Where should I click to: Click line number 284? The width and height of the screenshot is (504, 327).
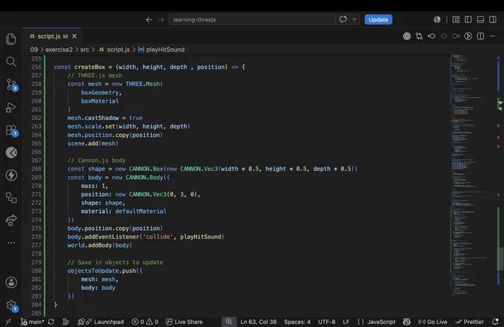(36, 305)
